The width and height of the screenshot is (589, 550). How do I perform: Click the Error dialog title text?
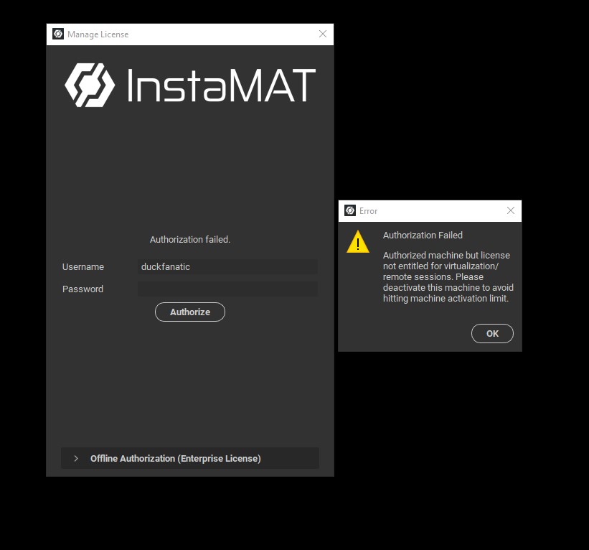[369, 211]
